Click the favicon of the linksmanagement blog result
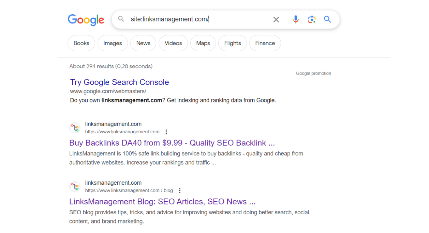The image size is (429, 233). (x=75, y=187)
